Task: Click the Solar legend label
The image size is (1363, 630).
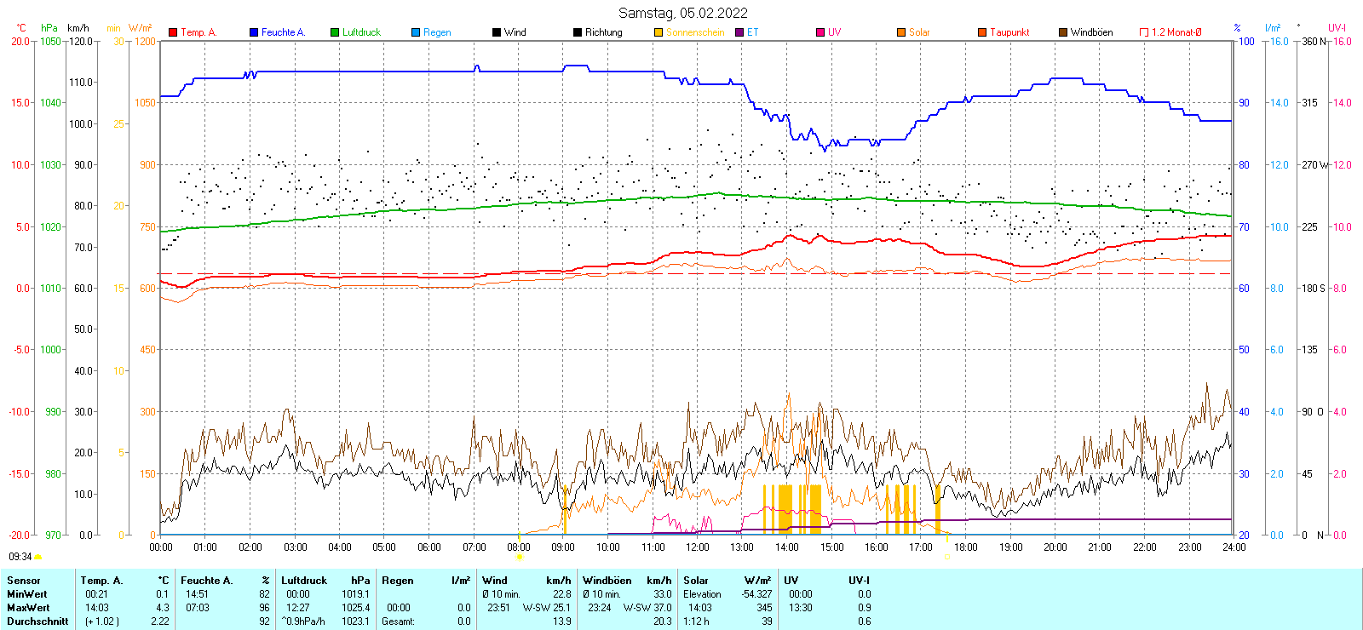Action: [919, 32]
